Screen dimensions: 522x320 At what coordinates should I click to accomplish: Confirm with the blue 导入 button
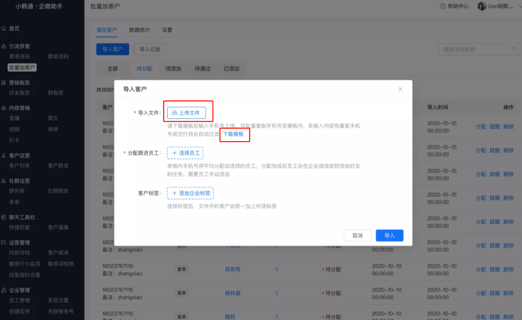pos(389,236)
